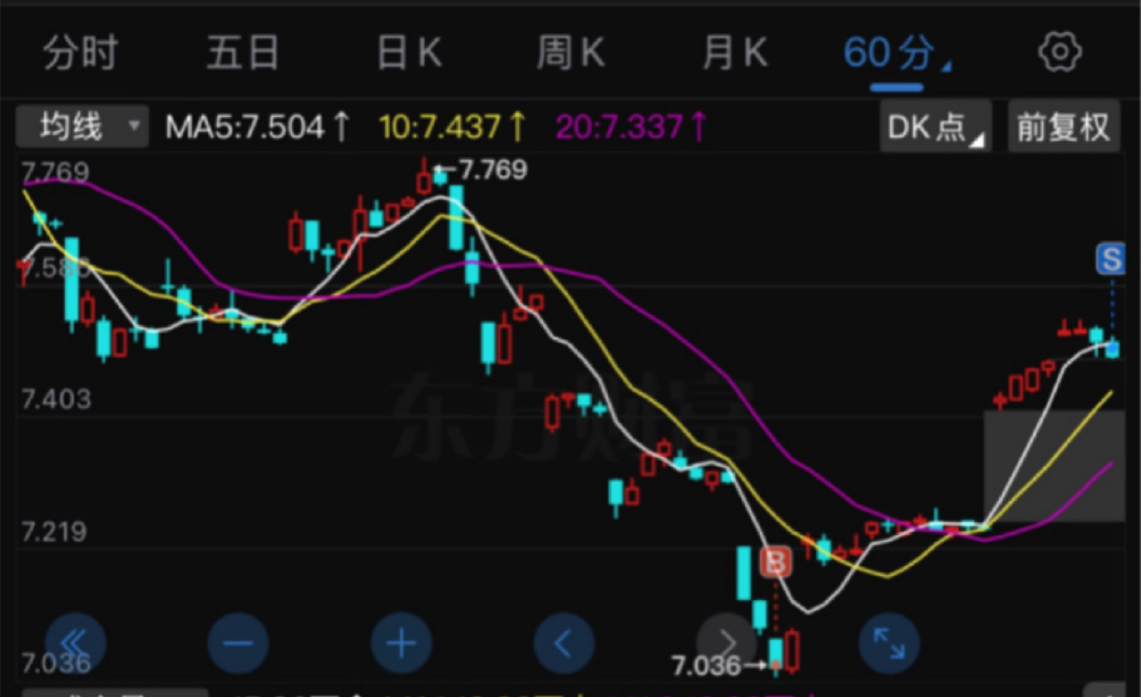Open the 五日 five-day chart tab

pos(243,53)
